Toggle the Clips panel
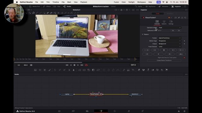 [57, 6]
